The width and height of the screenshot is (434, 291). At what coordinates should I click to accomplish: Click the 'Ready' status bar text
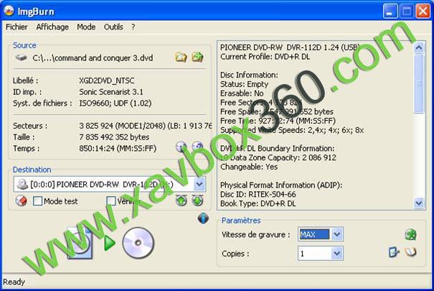click(x=14, y=282)
